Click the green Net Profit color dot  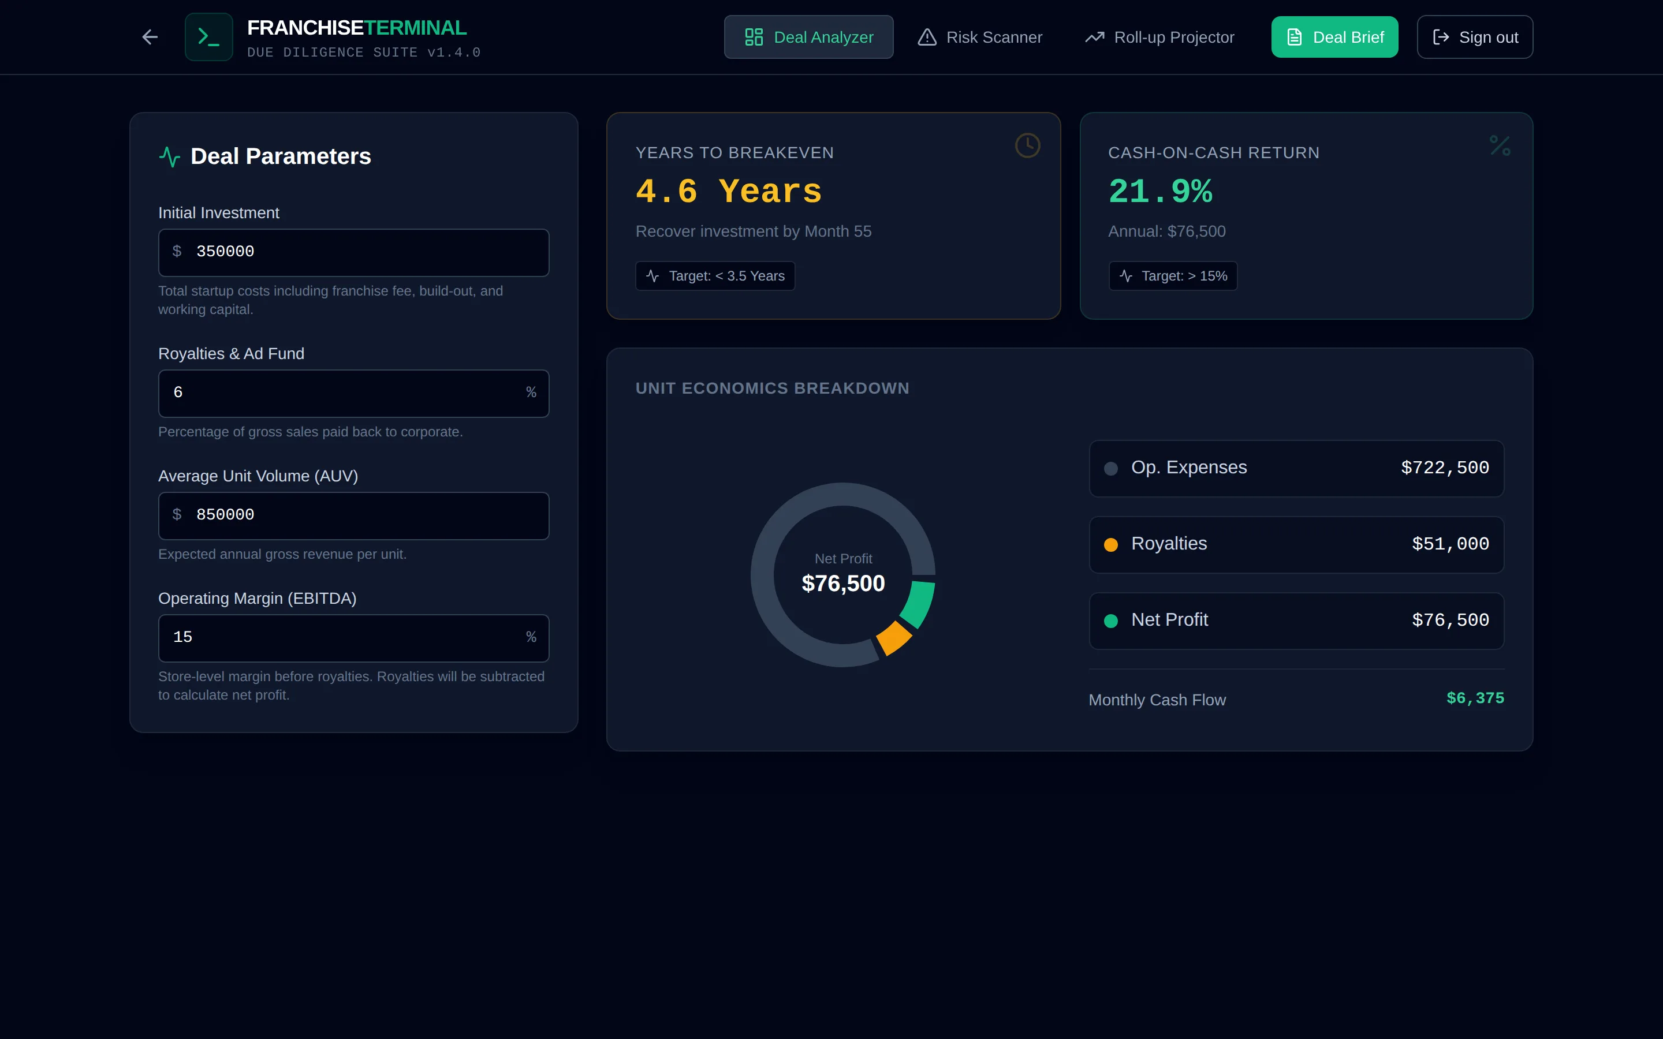(x=1110, y=621)
